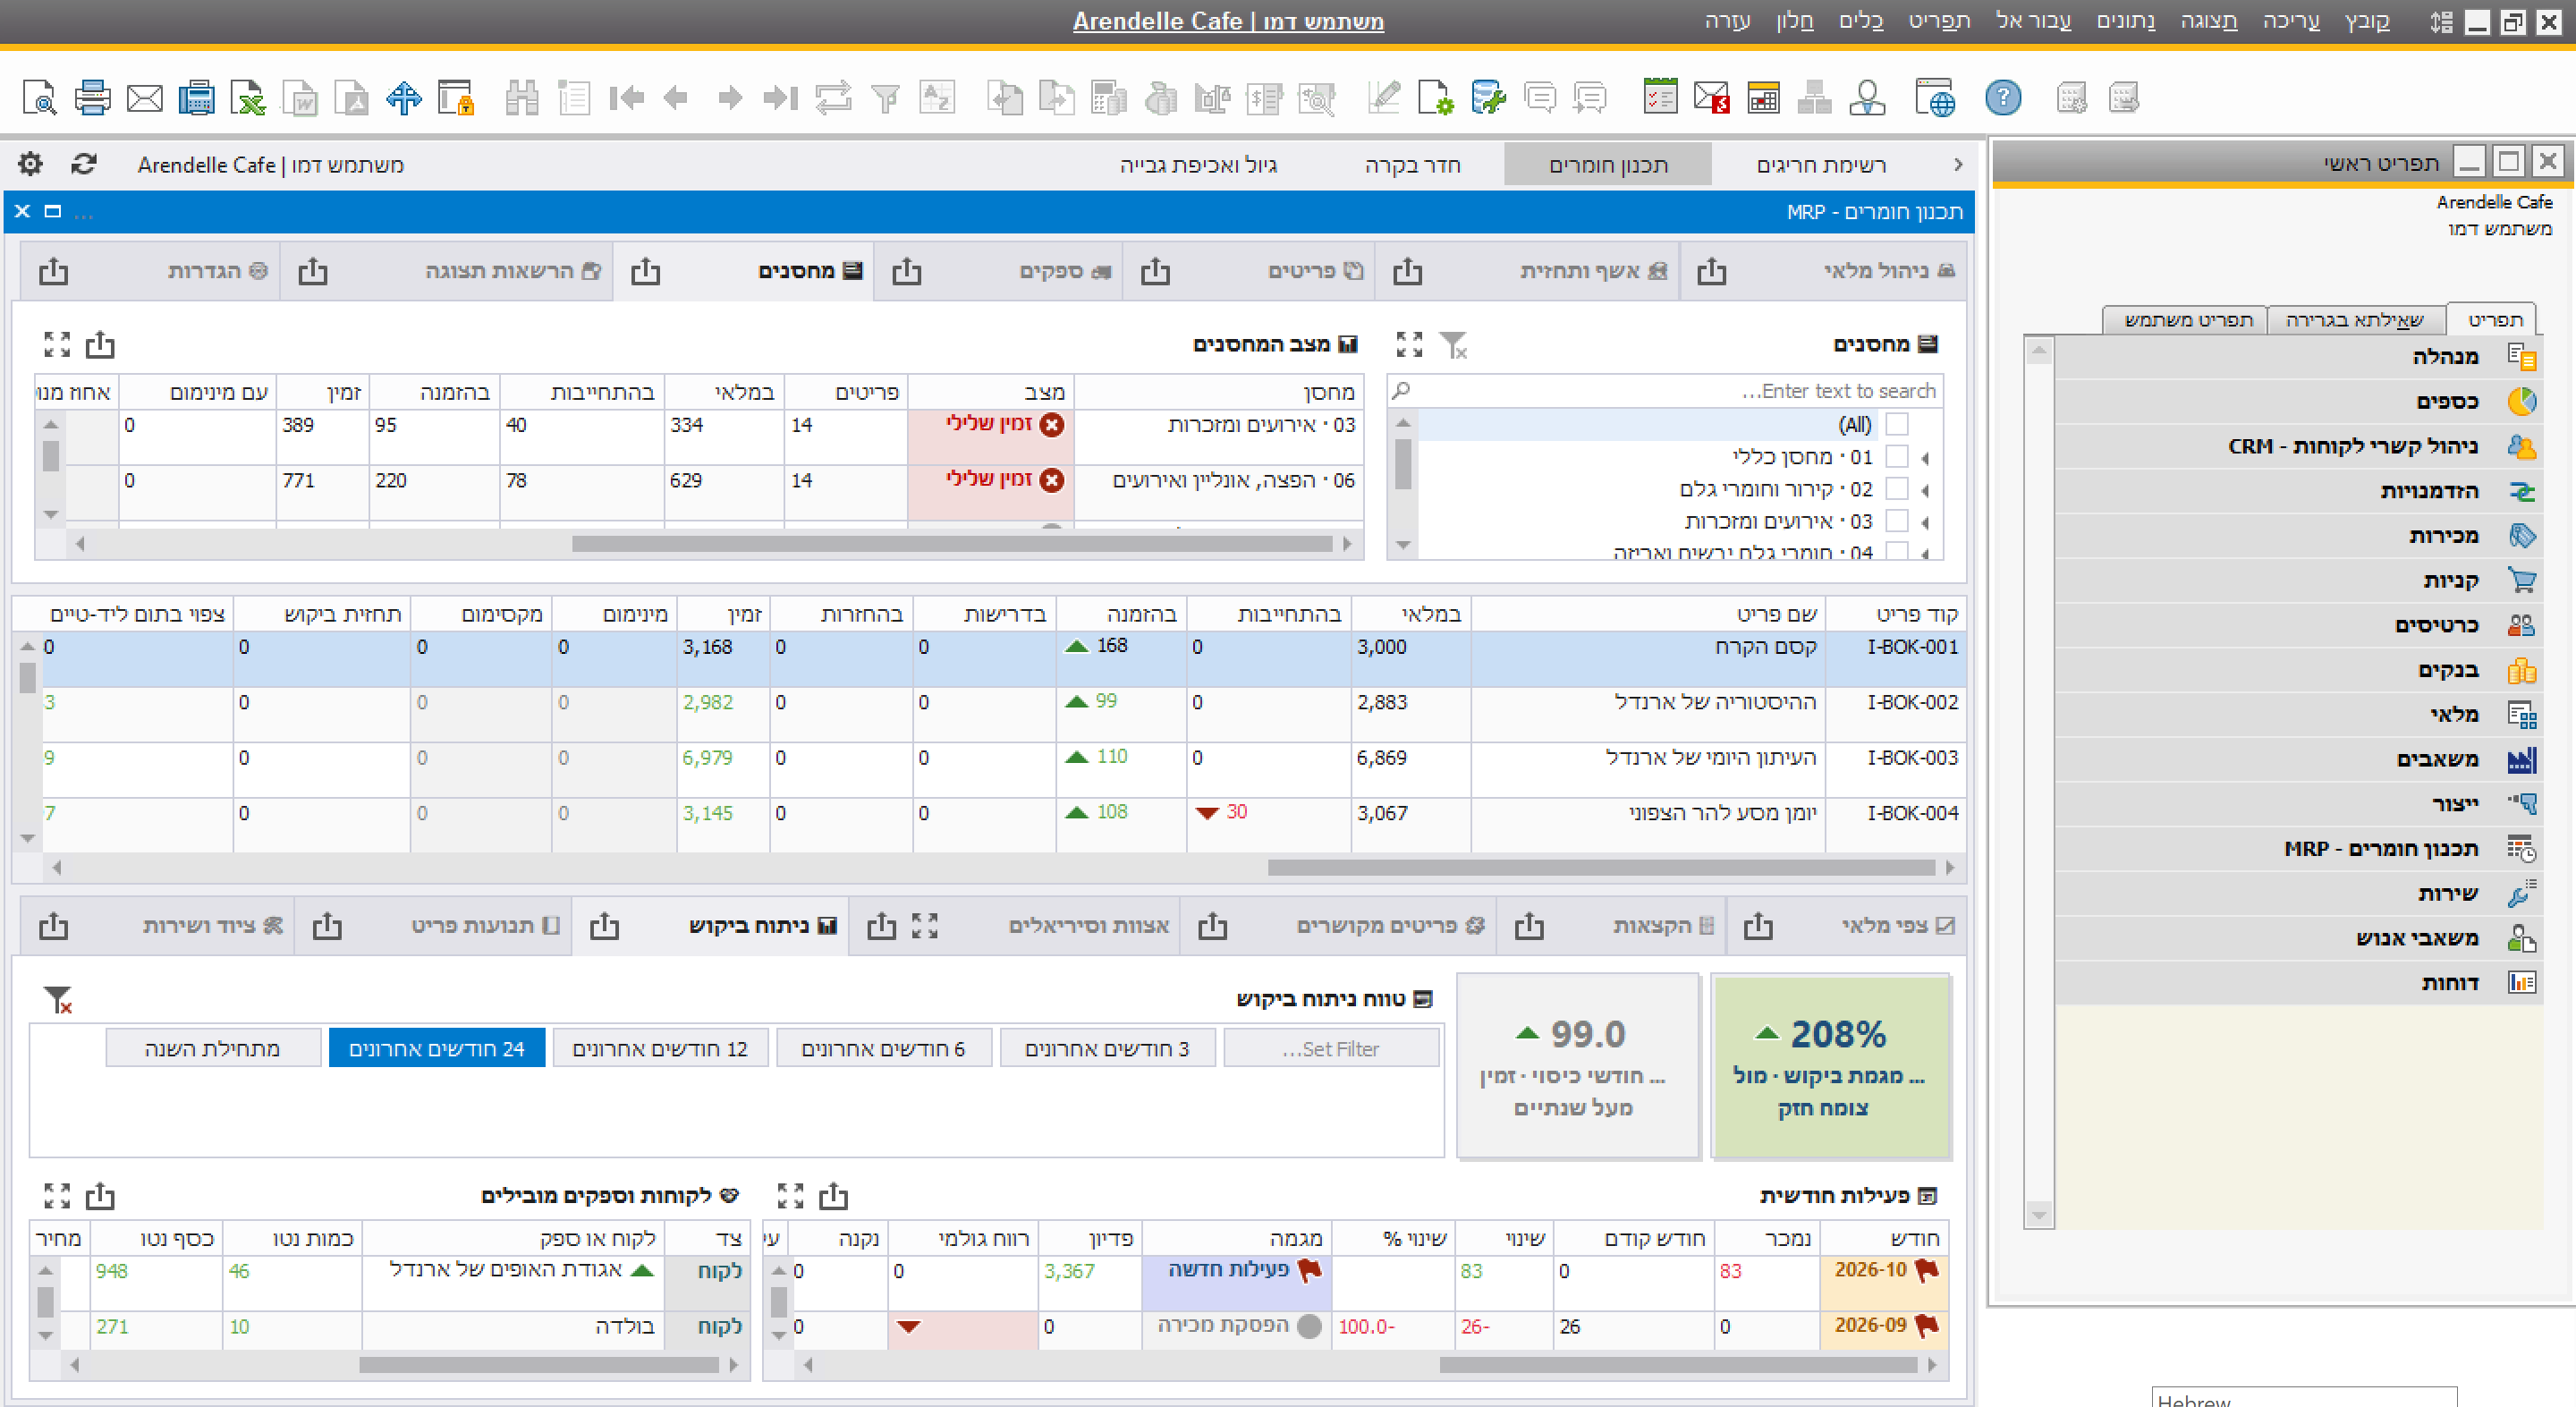This screenshot has width=2576, height=1407.
Task: Export to Excel via toolbar icon
Action: pos(247,98)
